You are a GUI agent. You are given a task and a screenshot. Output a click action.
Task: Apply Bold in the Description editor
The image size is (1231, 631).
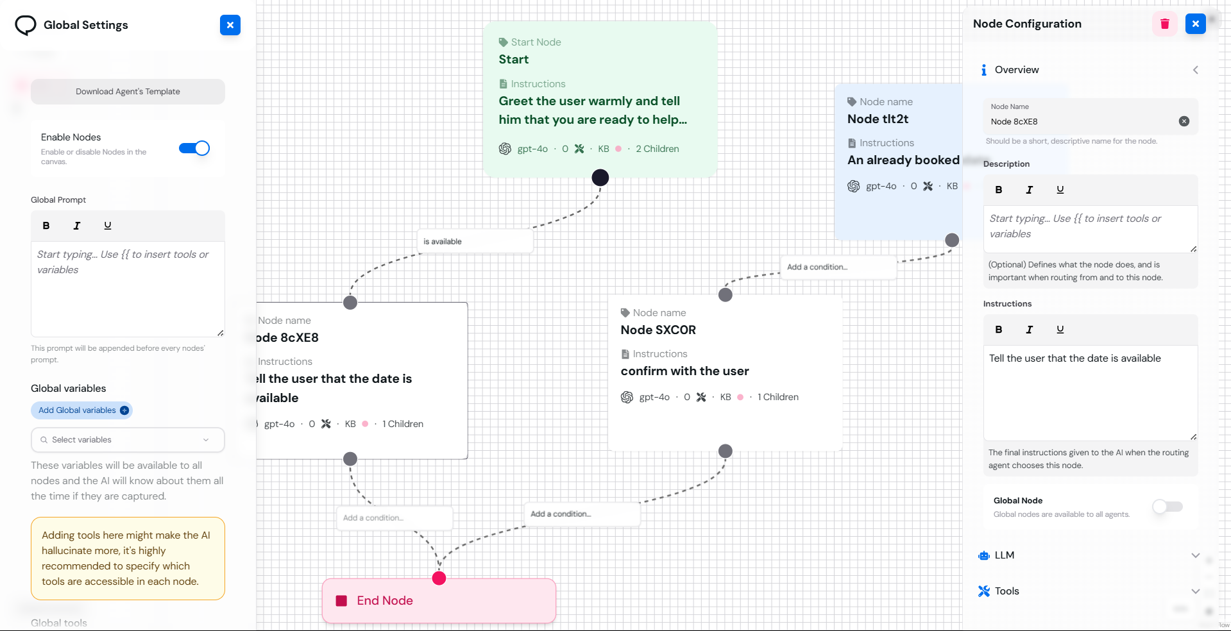click(999, 189)
